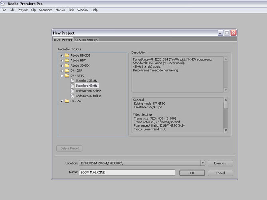The width and height of the screenshot is (267, 200).
Task: Select the Standard 32kHz preset file icon
Action: click(x=73, y=81)
